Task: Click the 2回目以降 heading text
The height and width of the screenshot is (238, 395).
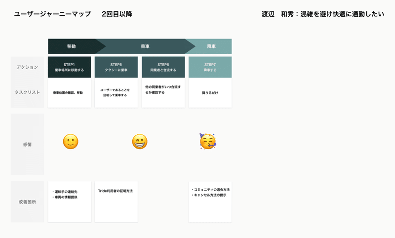Action: 117,14
